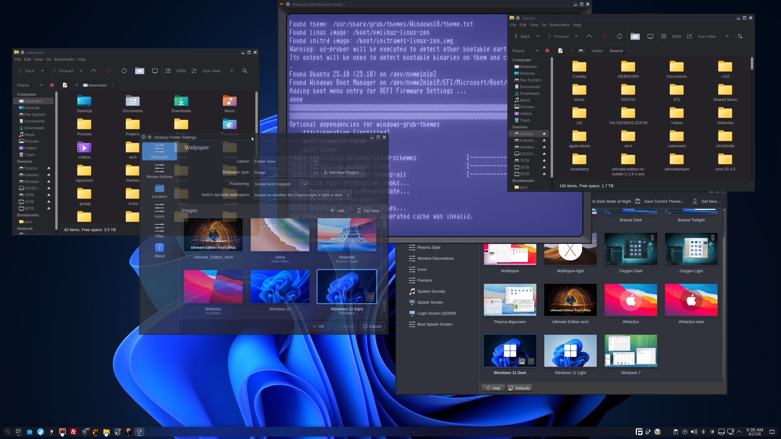Image resolution: width=781 pixels, height=439 pixels.
Task: Reload the theemahn file manager window
Action: tap(124, 71)
